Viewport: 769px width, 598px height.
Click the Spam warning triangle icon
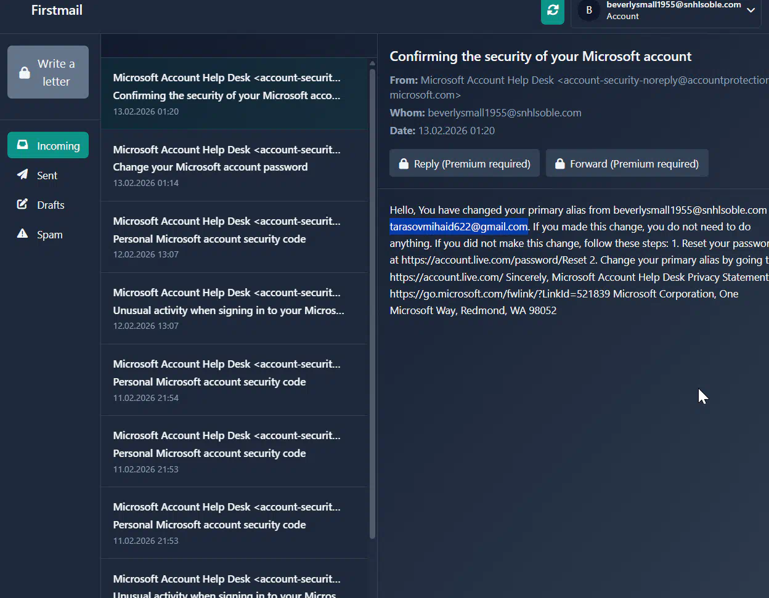click(x=23, y=234)
